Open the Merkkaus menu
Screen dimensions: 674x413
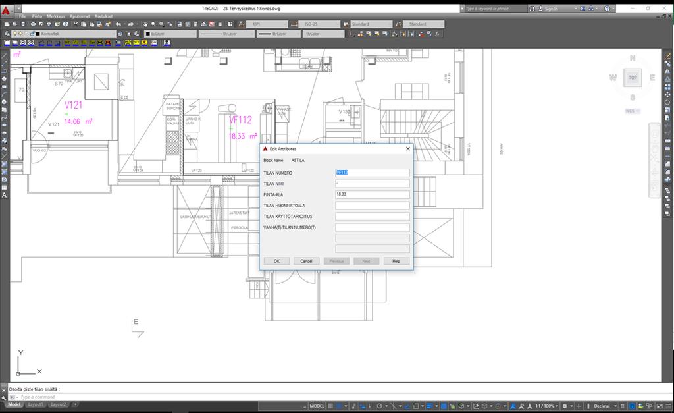coord(56,16)
